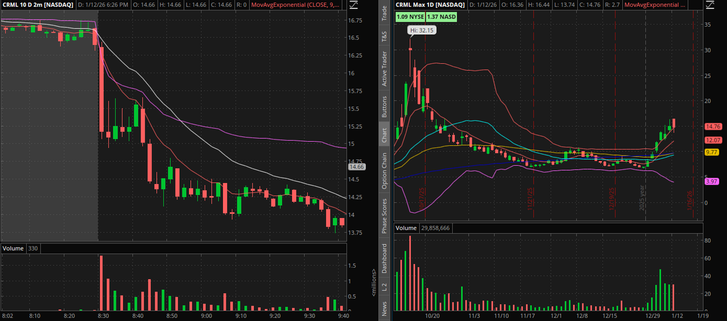
Task: Click the <millions> volume axis label
Action: click(x=374, y=282)
